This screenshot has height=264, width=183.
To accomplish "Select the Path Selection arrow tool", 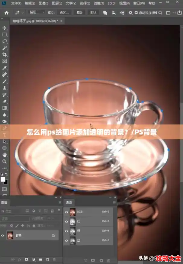I will pyautogui.click(x=5, y=141).
